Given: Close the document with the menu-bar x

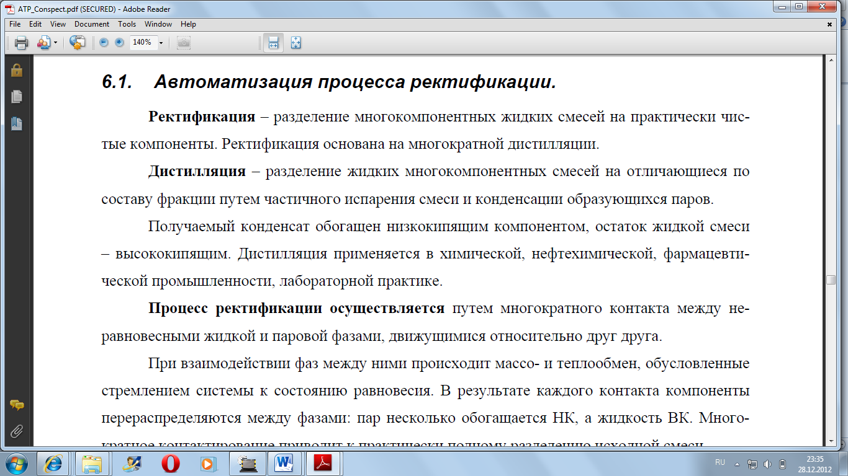Looking at the screenshot, I should [830, 24].
